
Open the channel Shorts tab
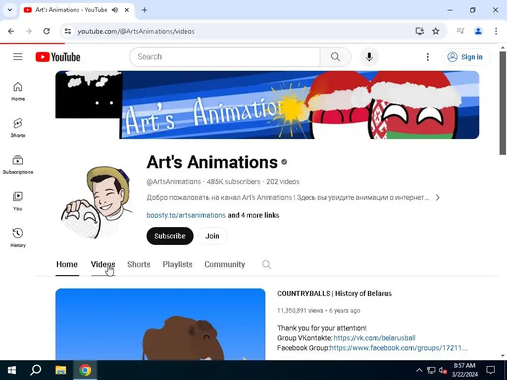click(x=139, y=264)
